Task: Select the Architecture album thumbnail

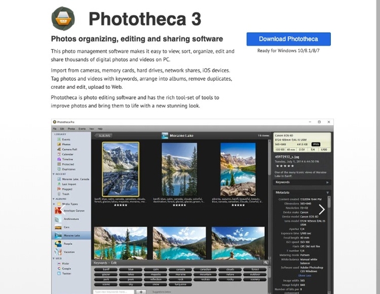Action: point(58,219)
